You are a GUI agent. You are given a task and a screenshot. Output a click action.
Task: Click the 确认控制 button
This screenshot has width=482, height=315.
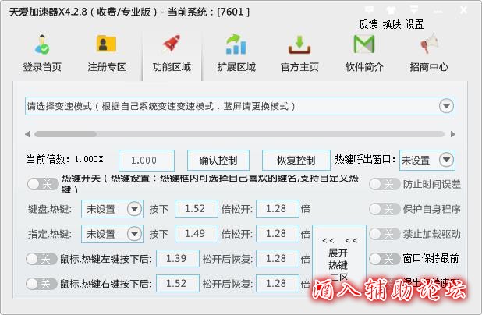click(218, 160)
